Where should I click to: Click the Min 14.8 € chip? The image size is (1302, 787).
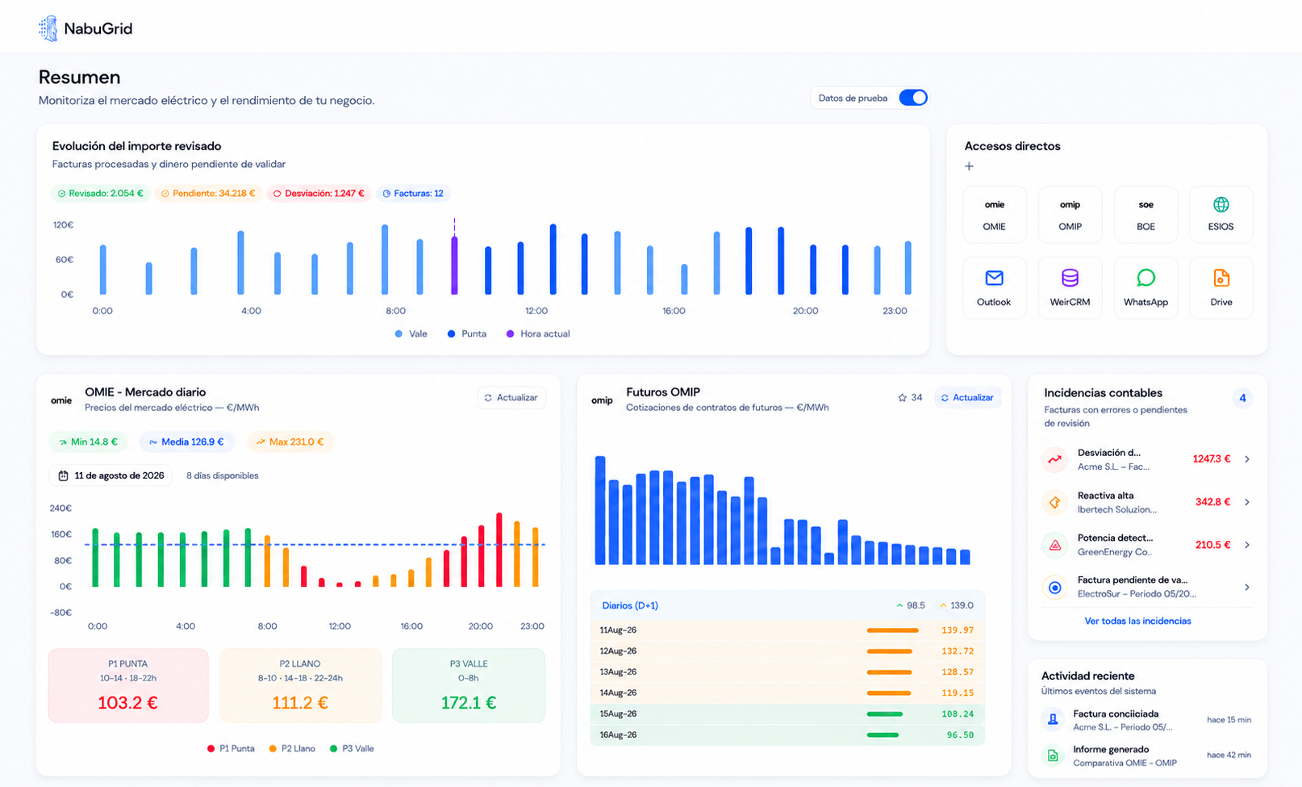coord(87,442)
